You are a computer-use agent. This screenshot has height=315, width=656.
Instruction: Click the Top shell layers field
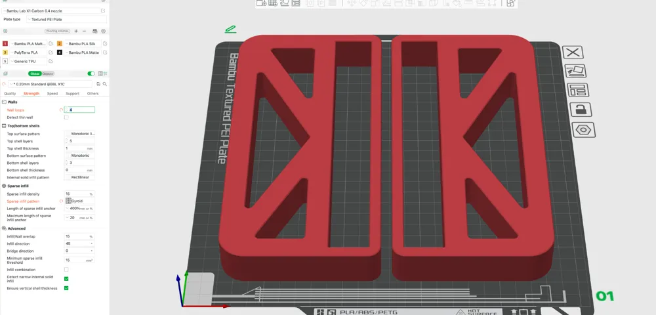click(79, 141)
